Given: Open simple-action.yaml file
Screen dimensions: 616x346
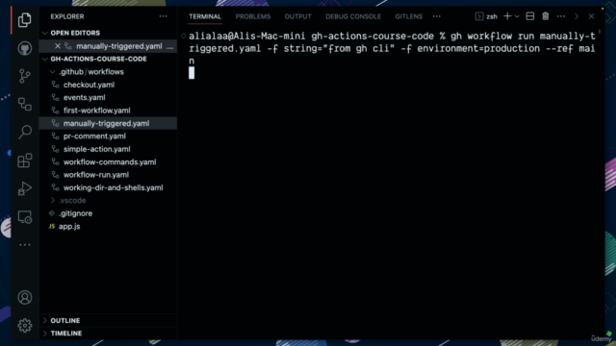Looking at the screenshot, I should (x=96, y=149).
